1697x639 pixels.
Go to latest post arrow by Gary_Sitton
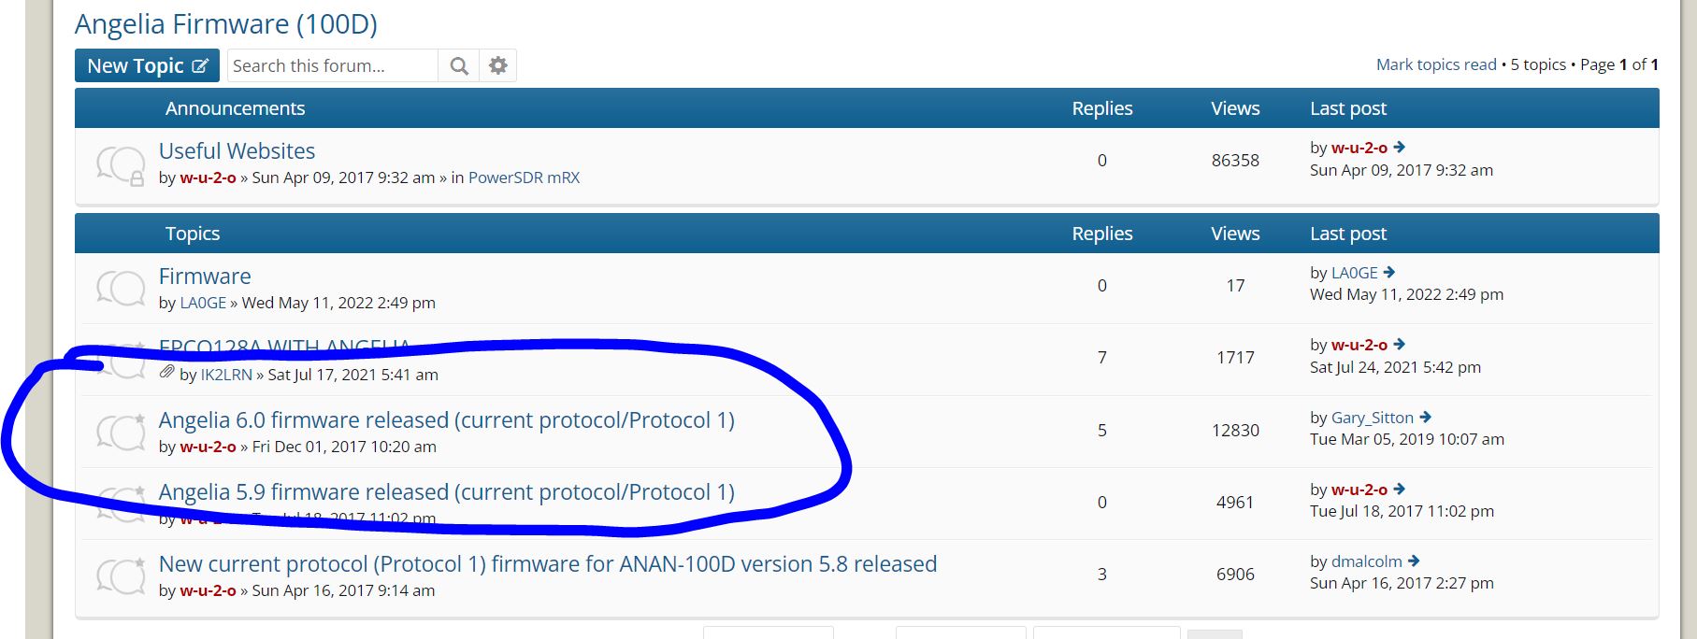pyautogui.click(x=1426, y=418)
